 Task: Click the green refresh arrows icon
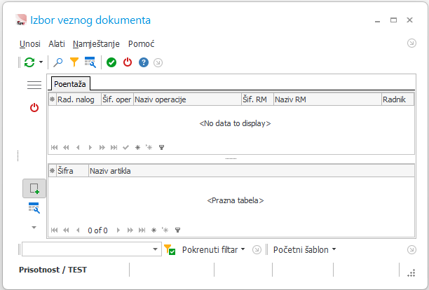(29, 62)
